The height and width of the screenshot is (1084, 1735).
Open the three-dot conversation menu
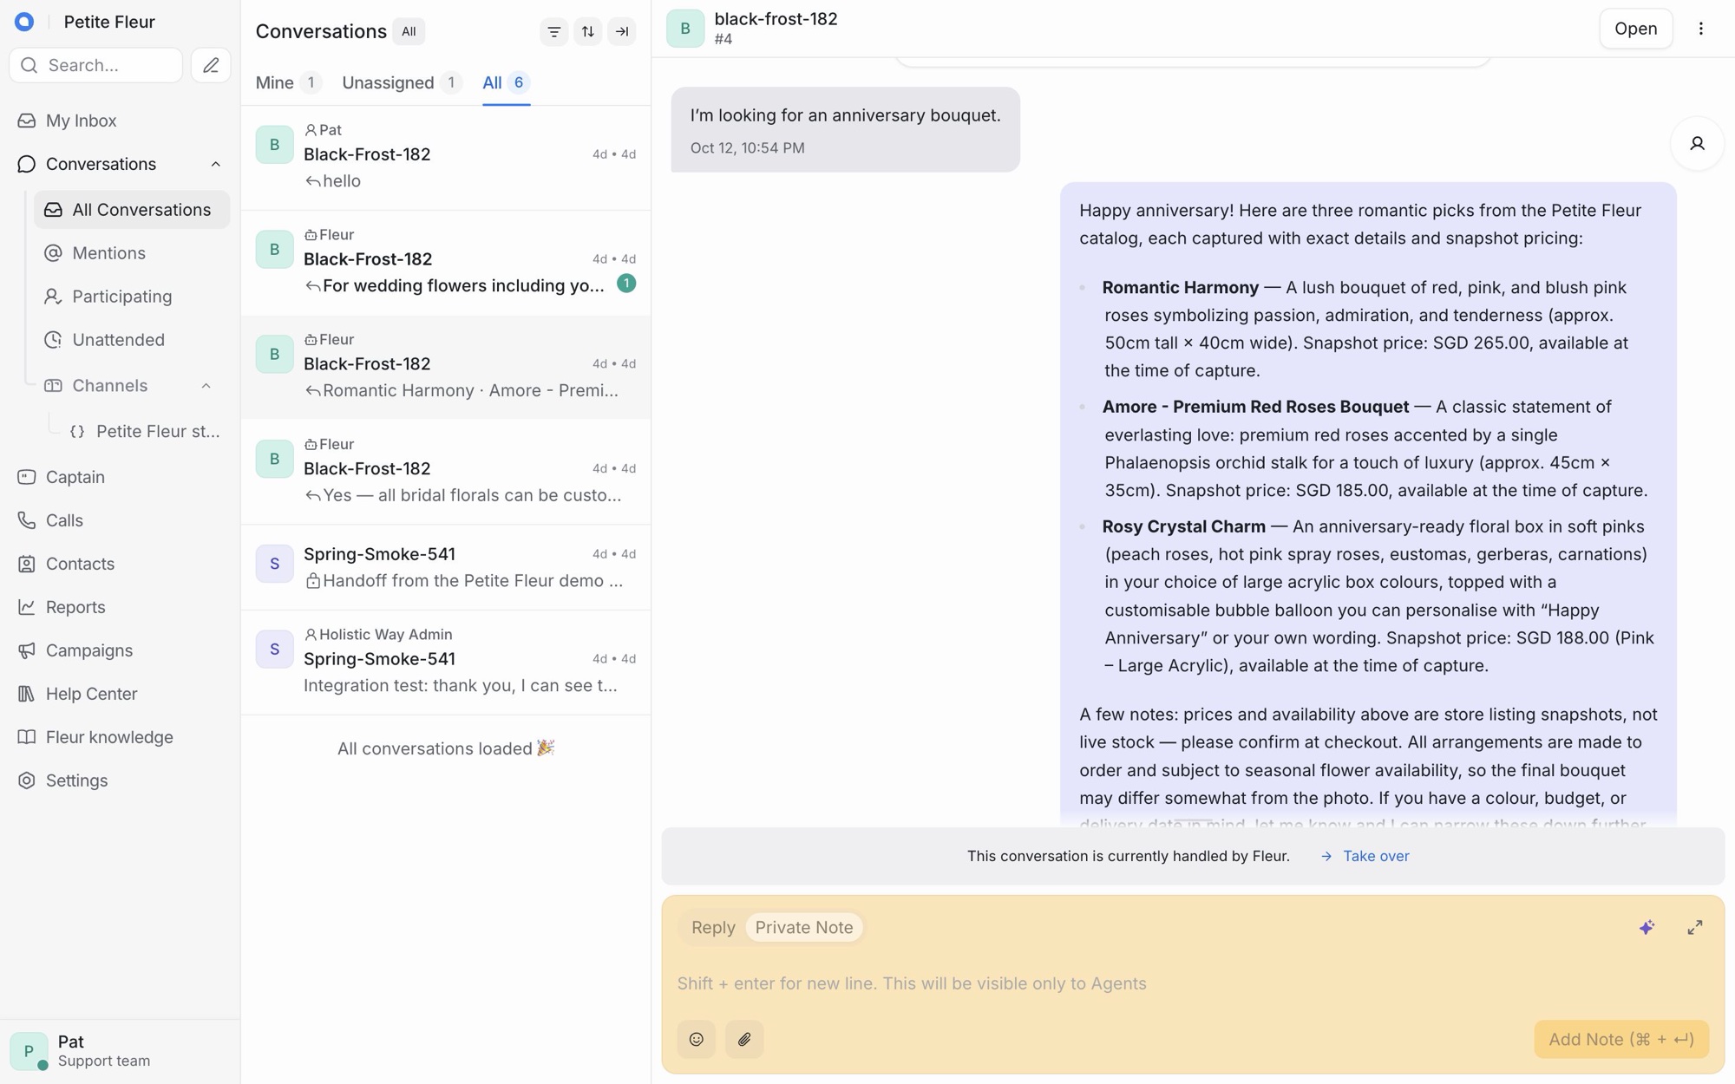(1700, 29)
